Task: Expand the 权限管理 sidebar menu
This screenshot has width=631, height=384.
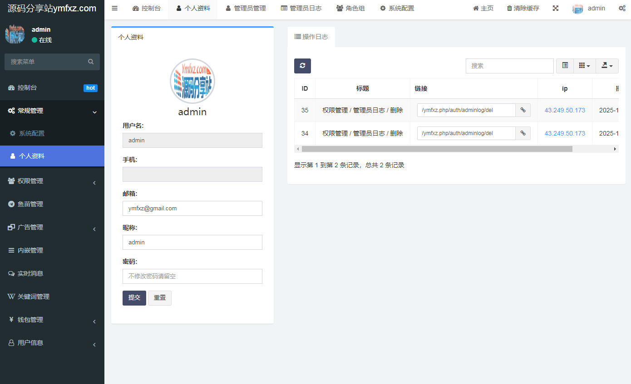Action: 52,181
